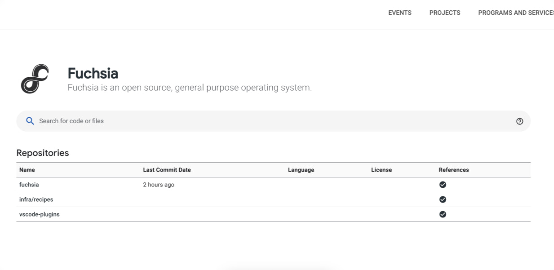The width and height of the screenshot is (554, 270).
Task: Click the References checkmark for fuchsia
Action: [x=443, y=185]
